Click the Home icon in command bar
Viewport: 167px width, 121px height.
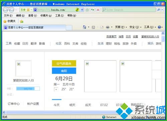[85, 27]
